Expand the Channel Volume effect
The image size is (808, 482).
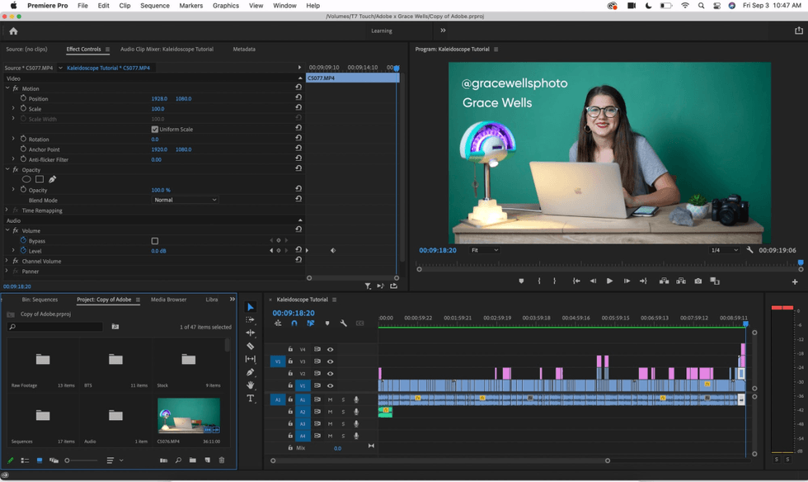click(x=7, y=261)
